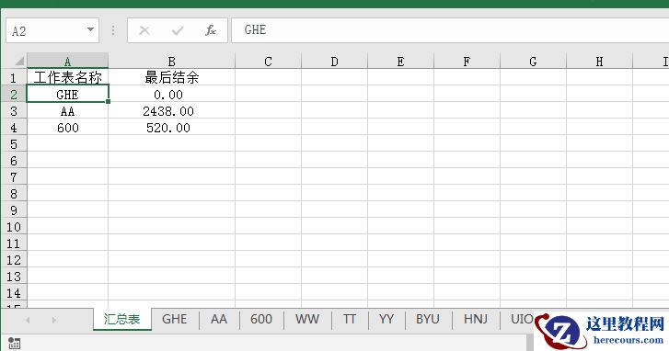Select column A header
Viewport: 669px width, 351px height.
[x=67, y=62]
